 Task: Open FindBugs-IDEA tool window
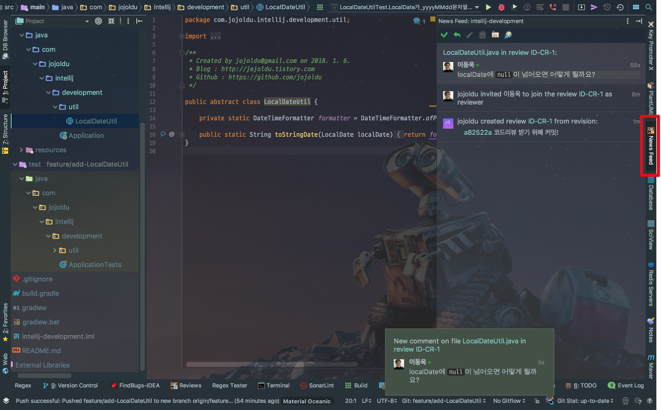coord(135,385)
